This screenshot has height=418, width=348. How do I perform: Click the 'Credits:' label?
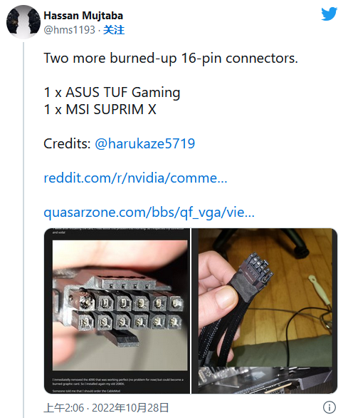pos(68,143)
